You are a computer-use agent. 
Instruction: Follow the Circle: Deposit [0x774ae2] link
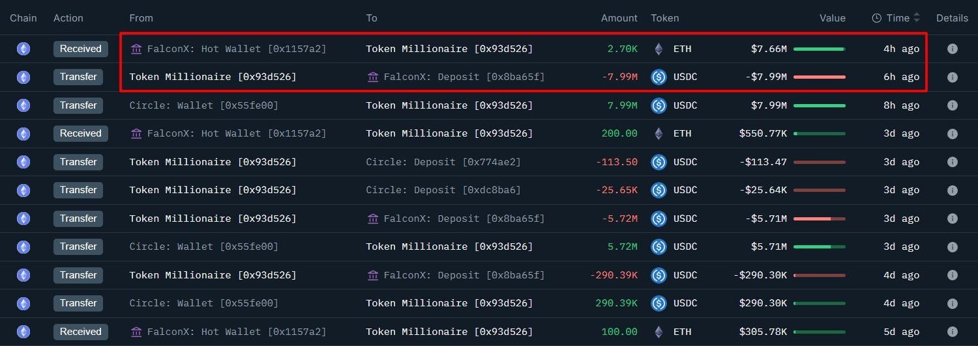443,162
